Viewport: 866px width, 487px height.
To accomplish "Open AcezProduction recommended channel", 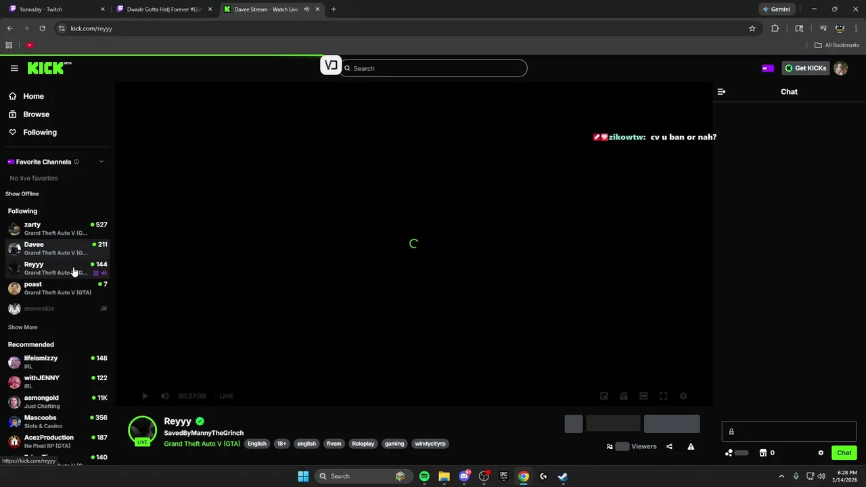I will [x=58, y=441].
